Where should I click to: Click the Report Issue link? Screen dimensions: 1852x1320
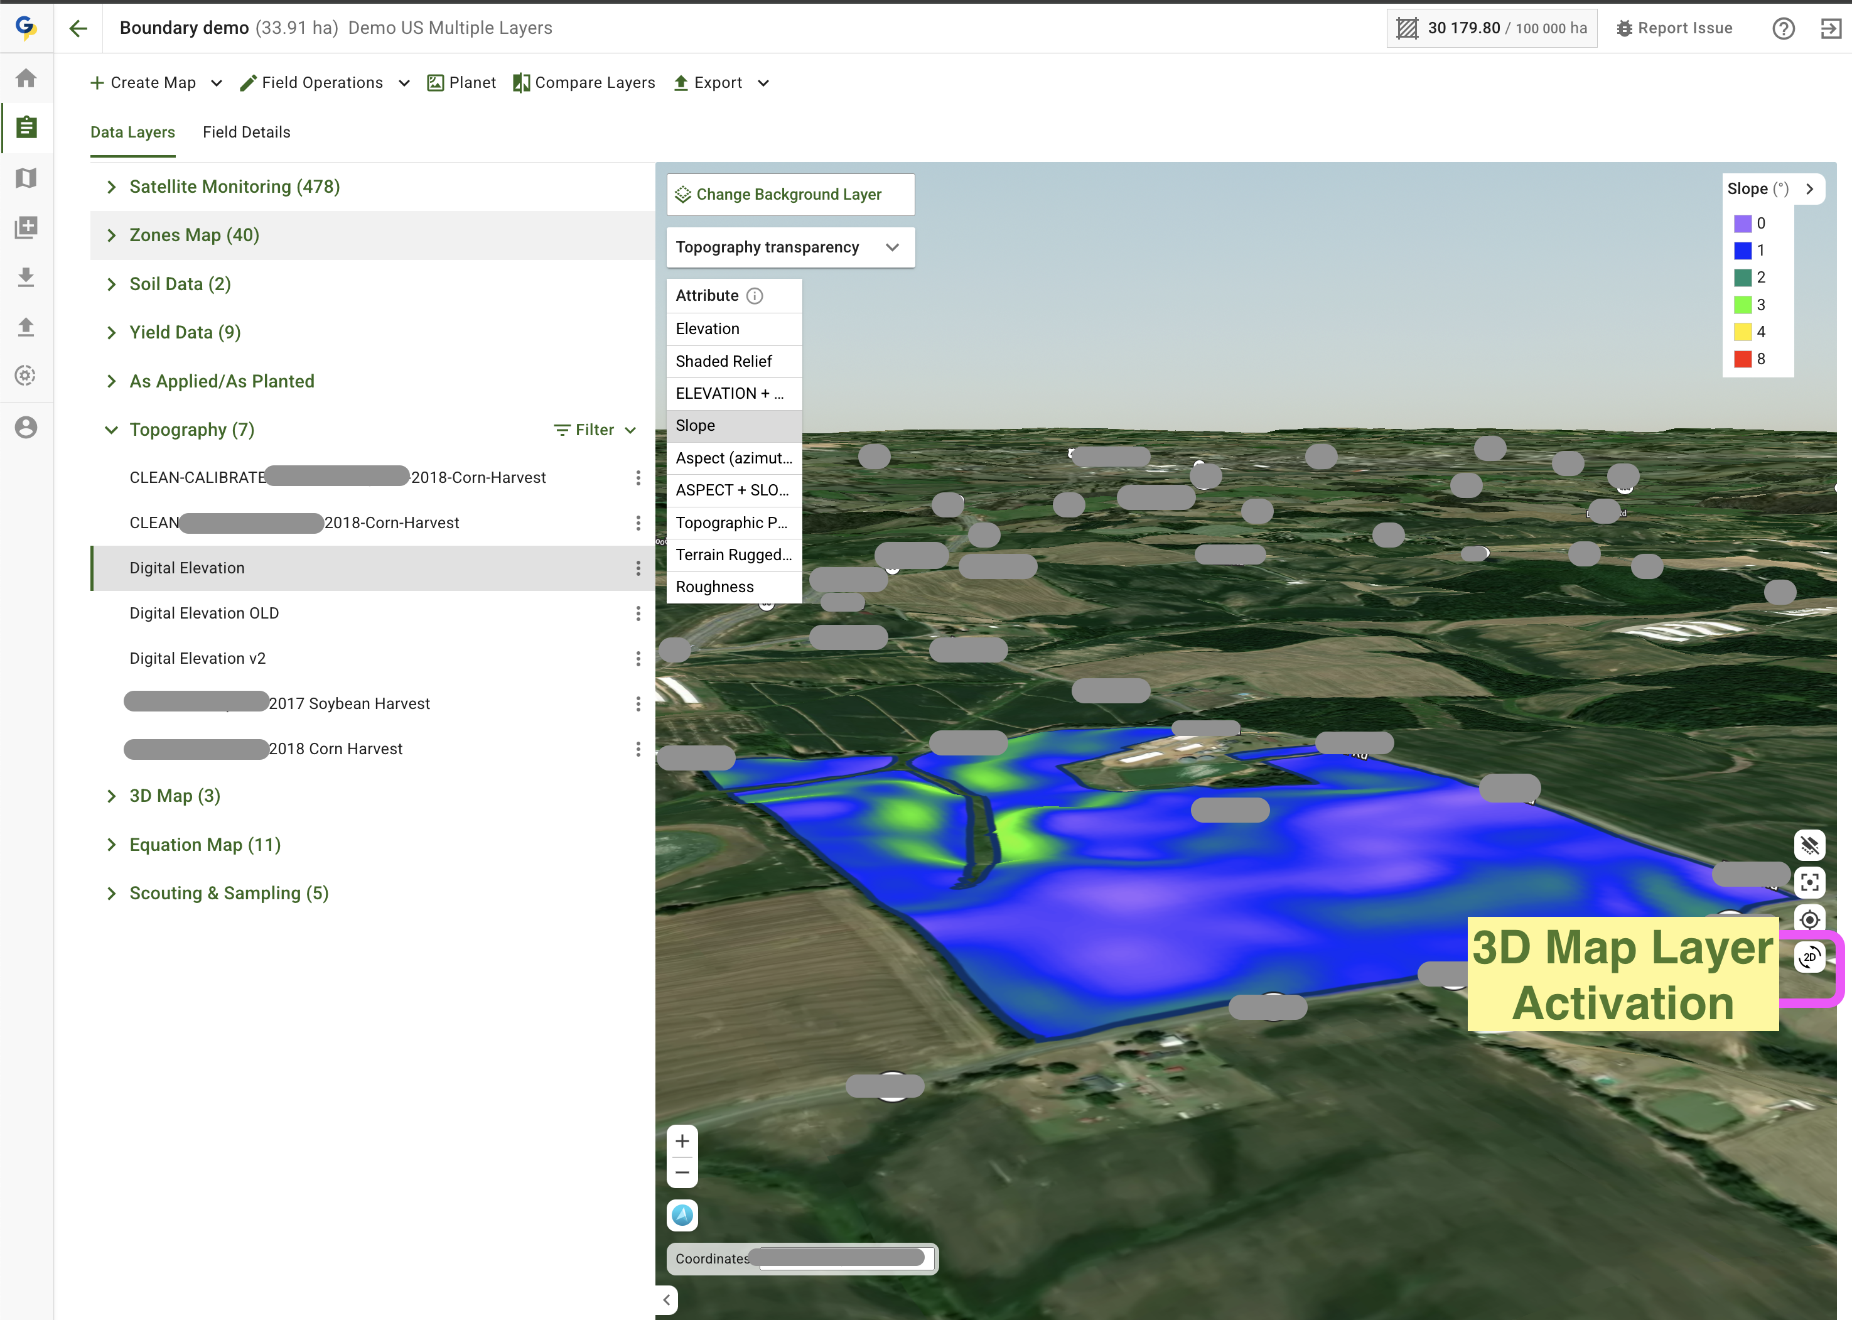pos(1674,28)
